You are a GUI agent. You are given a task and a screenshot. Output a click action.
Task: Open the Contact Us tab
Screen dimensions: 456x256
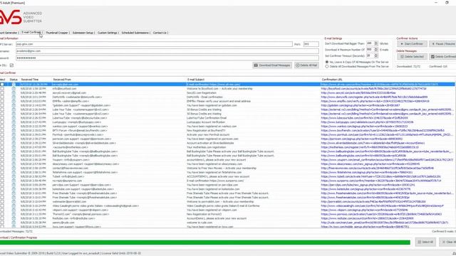click(160, 33)
